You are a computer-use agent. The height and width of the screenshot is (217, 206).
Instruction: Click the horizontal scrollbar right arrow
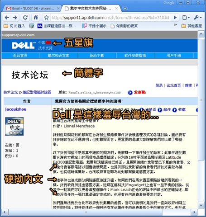(194, 212)
